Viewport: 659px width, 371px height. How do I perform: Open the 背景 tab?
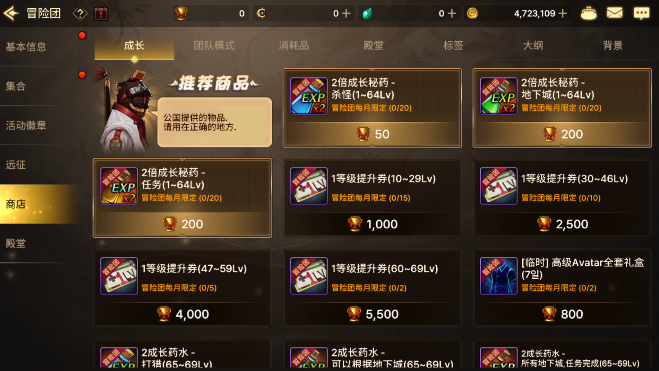coord(613,45)
